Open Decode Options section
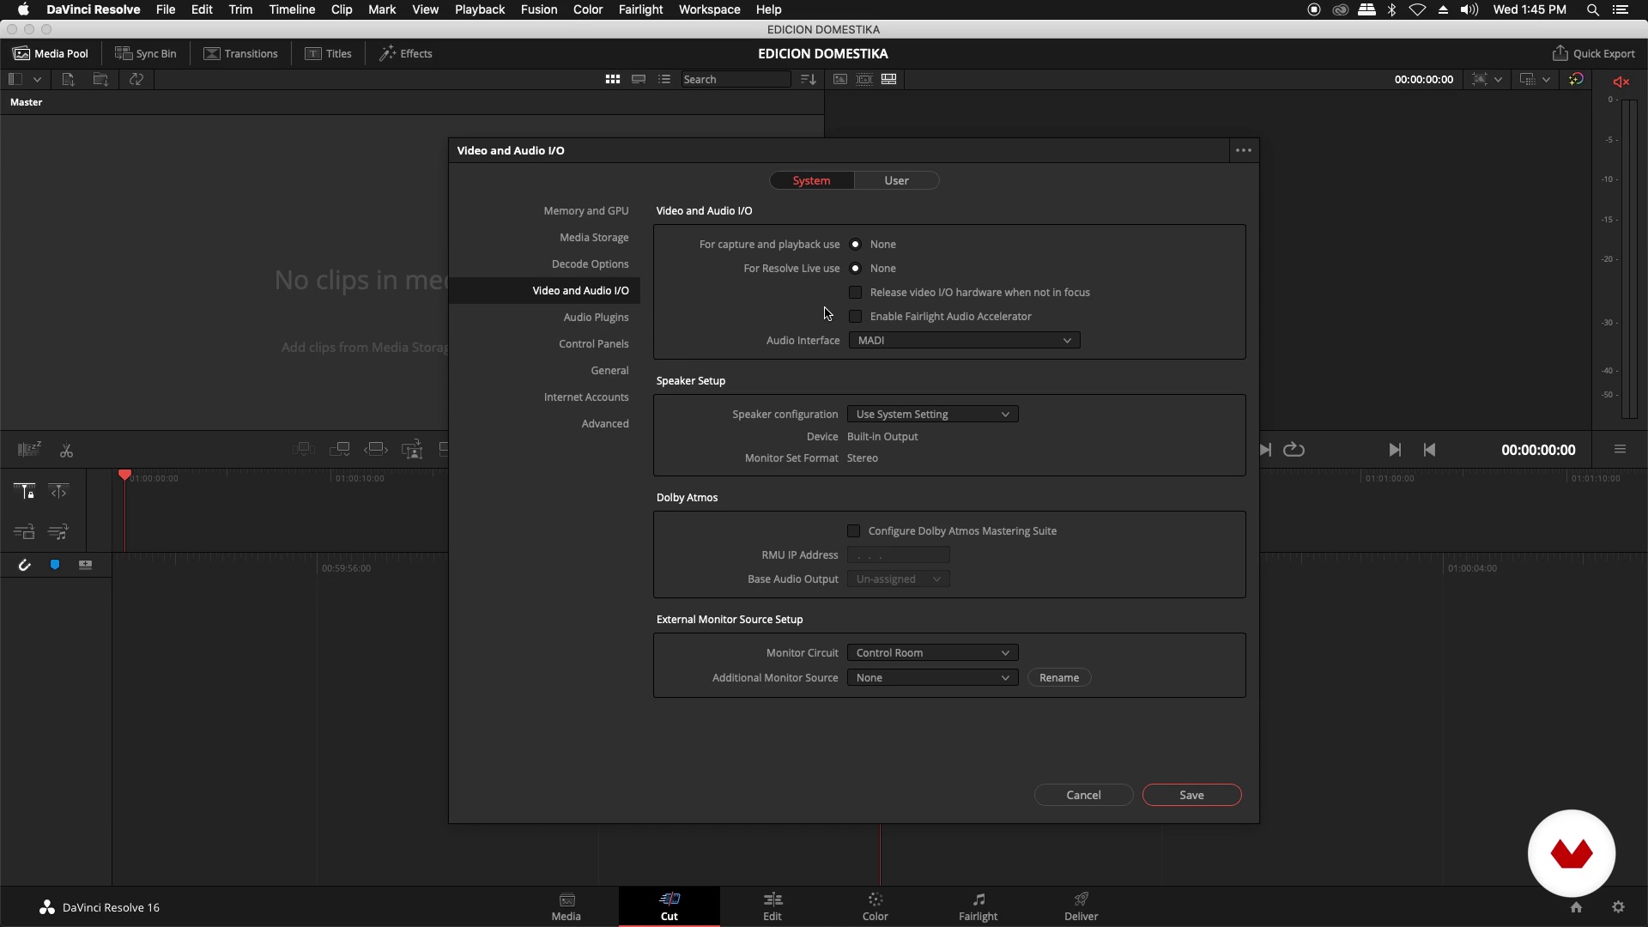1648x927 pixels. point(590,264)
